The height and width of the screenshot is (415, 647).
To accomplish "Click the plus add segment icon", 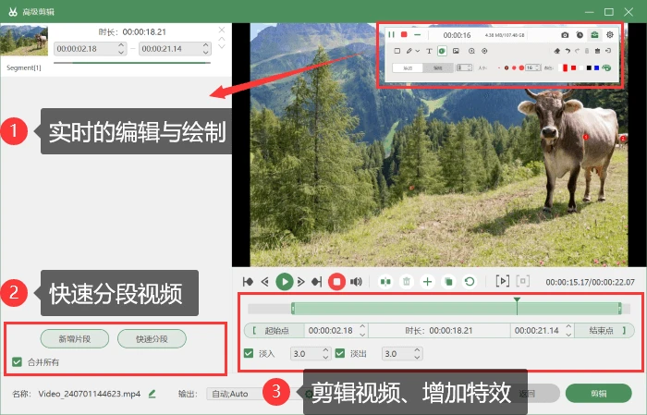I will (x=427, y=282).
